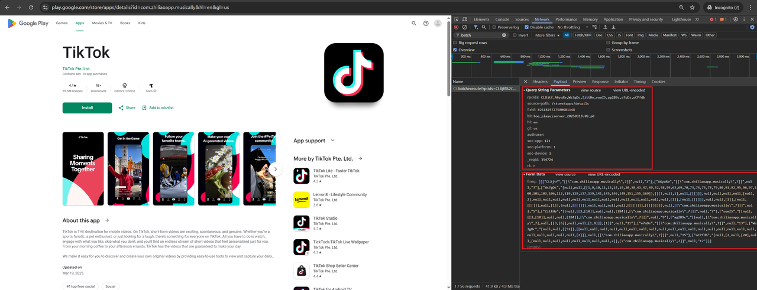Select the batchexecute request row
The height and width of the screenshot is (290, 757).
(x=486, y=89)
